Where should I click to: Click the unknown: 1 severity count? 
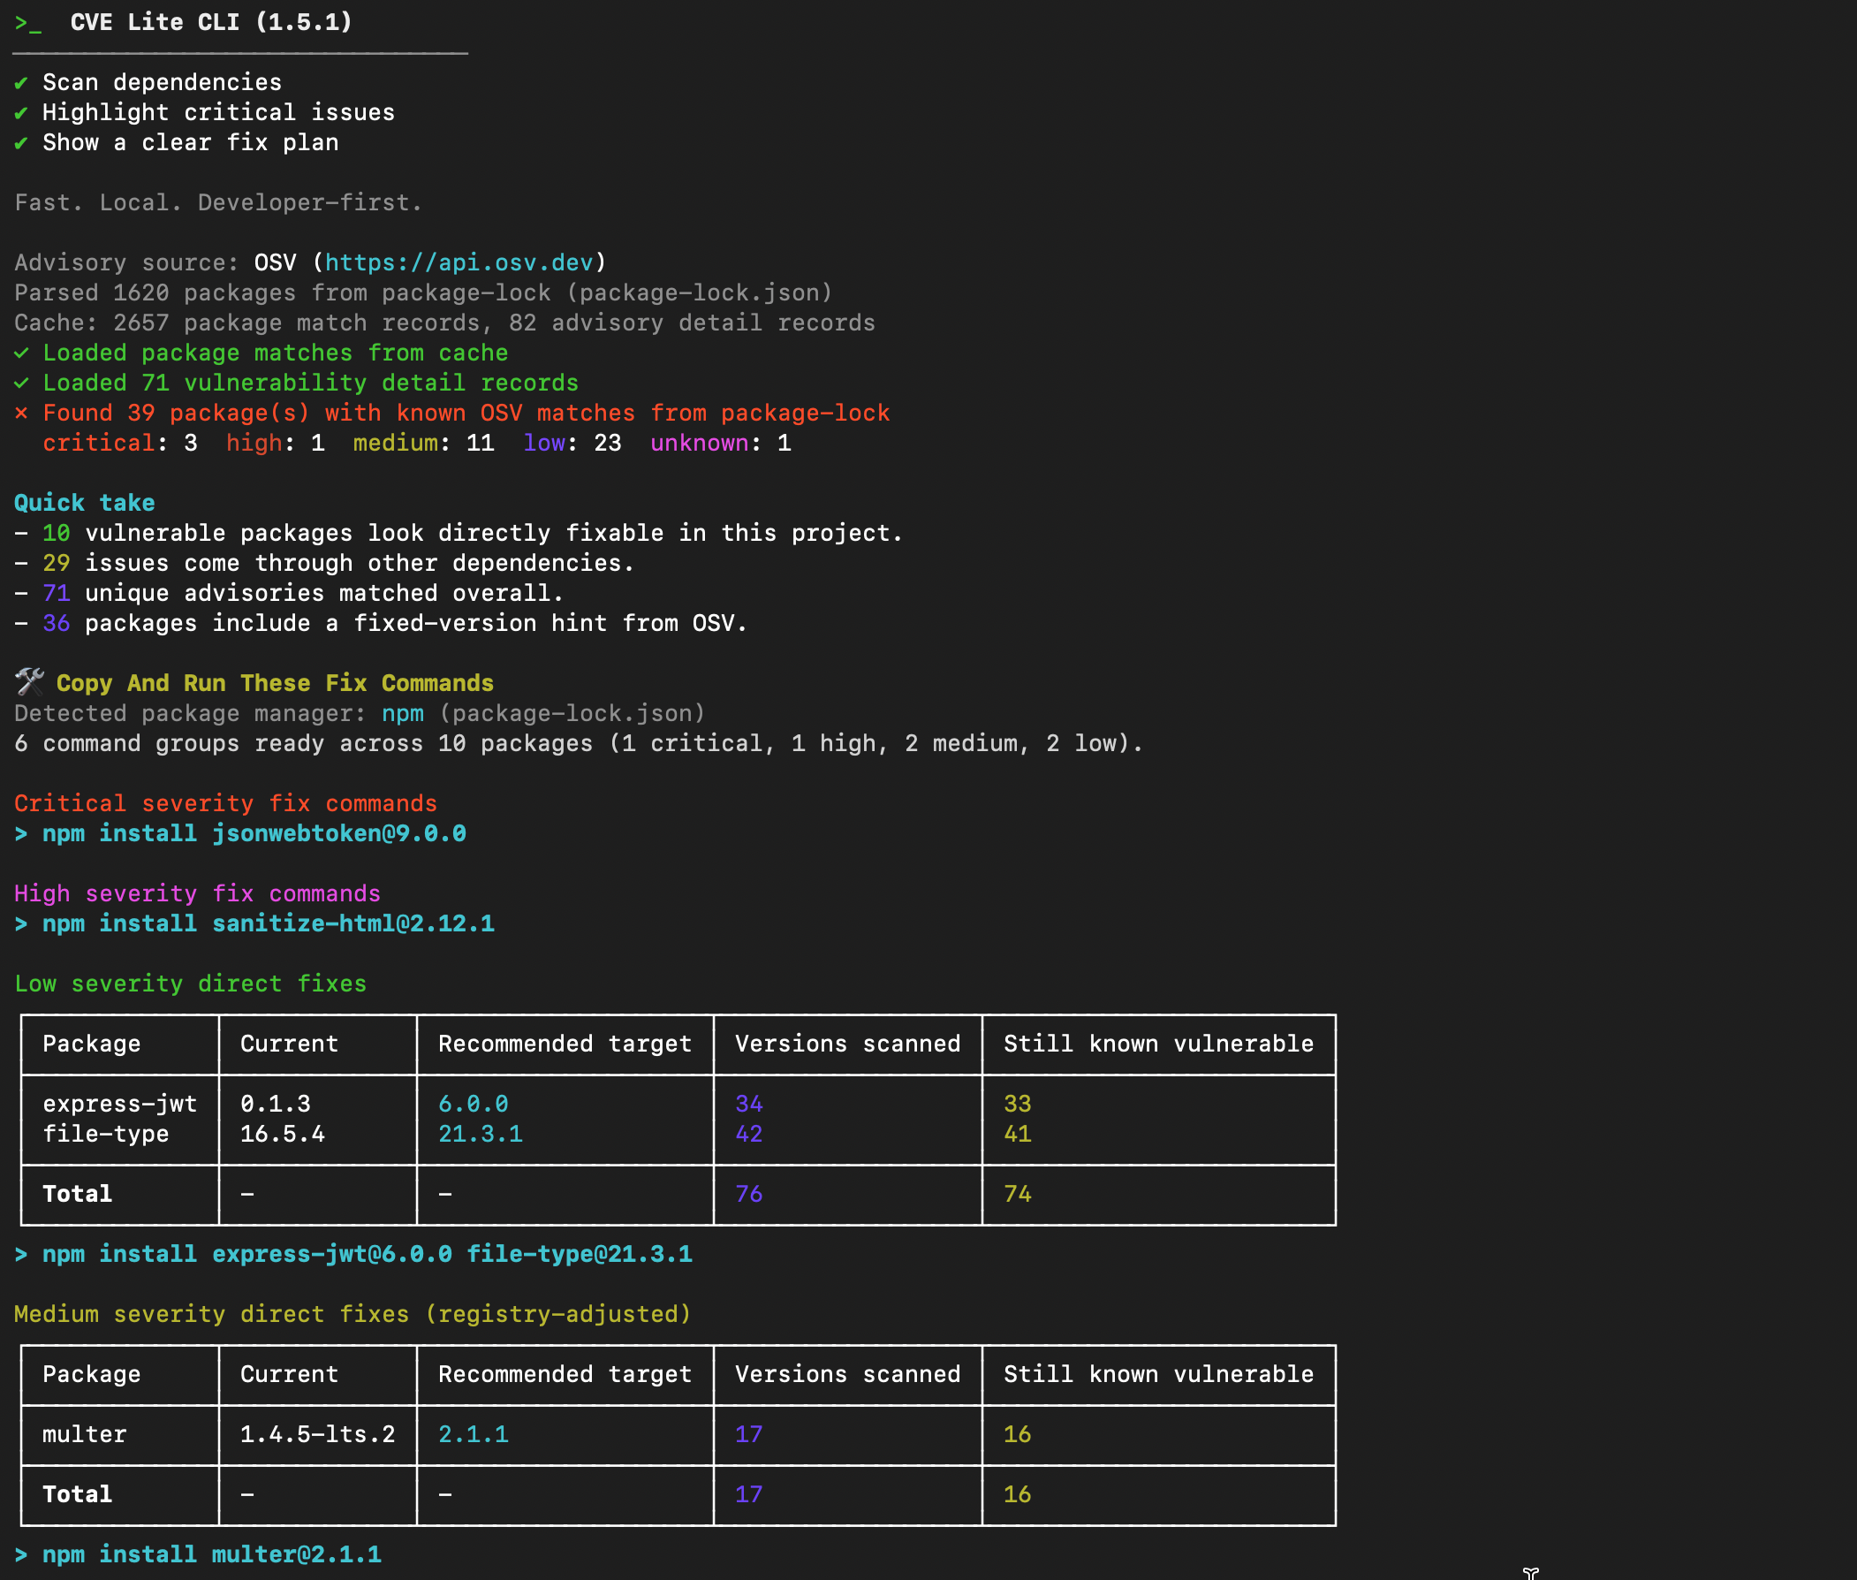click(x=721, y=444)
